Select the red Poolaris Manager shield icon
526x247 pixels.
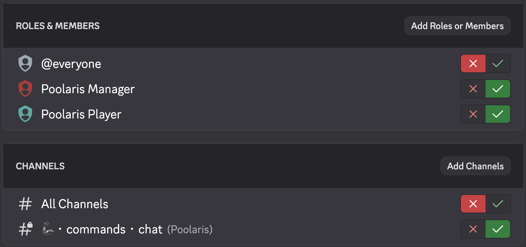25,89
